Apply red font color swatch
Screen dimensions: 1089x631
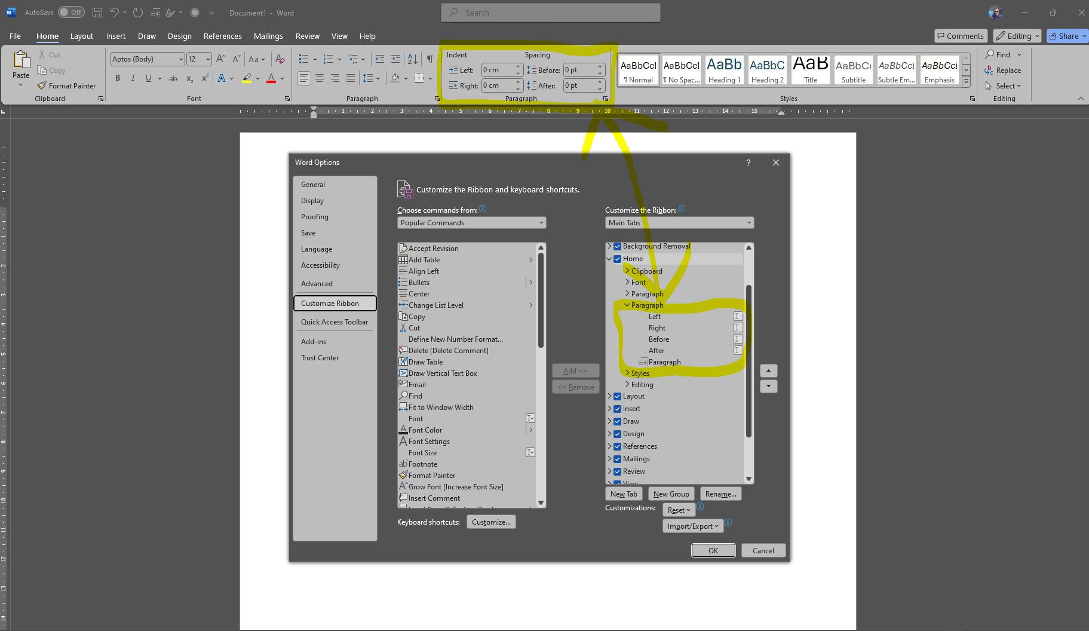(271, 78)
